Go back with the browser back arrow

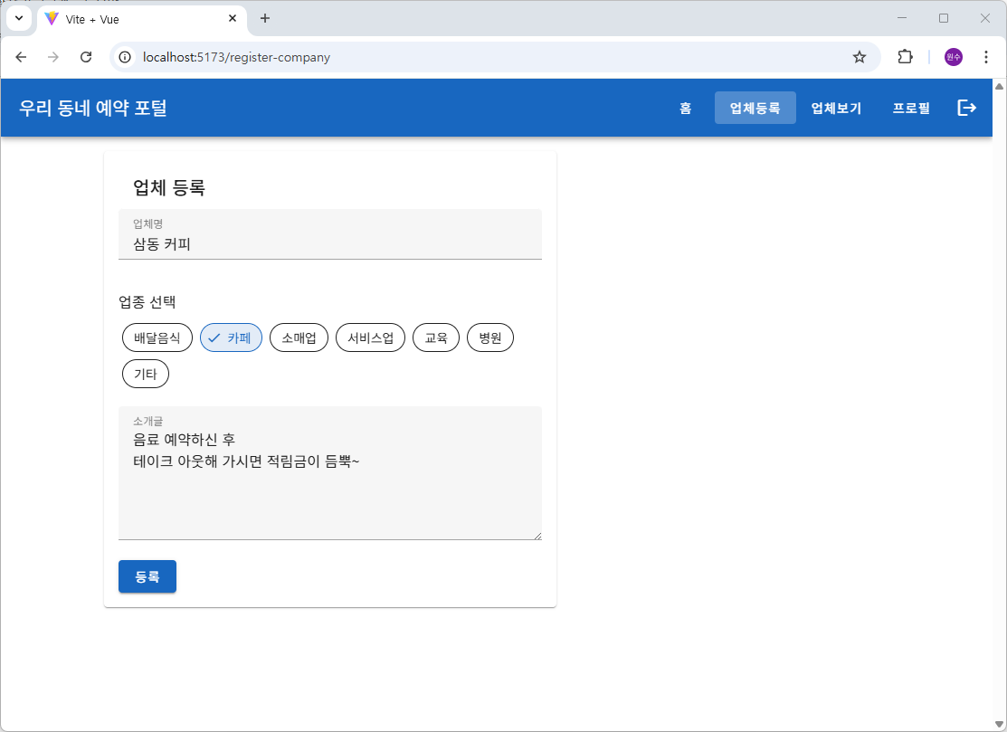pos(21,57)
